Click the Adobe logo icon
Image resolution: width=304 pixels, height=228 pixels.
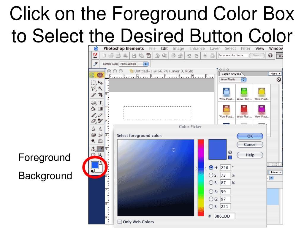click(x=95, y=56)
